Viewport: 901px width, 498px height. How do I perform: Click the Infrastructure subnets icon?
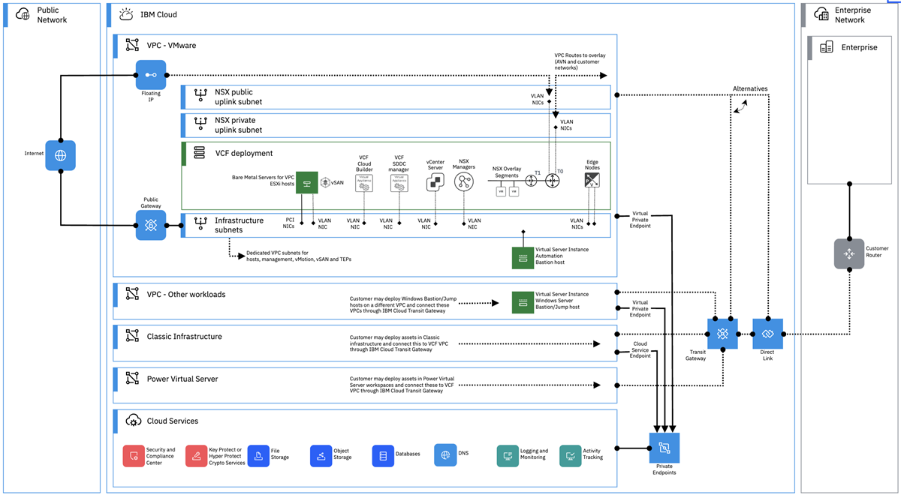coord(200,225)
